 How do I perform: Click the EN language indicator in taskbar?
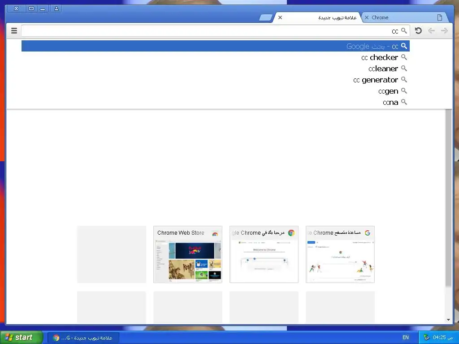405,338
